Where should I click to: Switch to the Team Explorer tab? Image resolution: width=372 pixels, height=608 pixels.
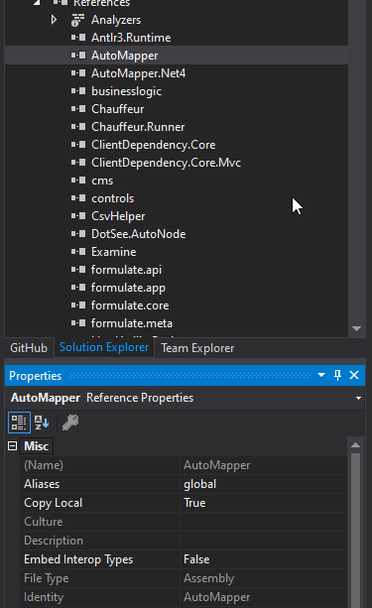[197, 348]
